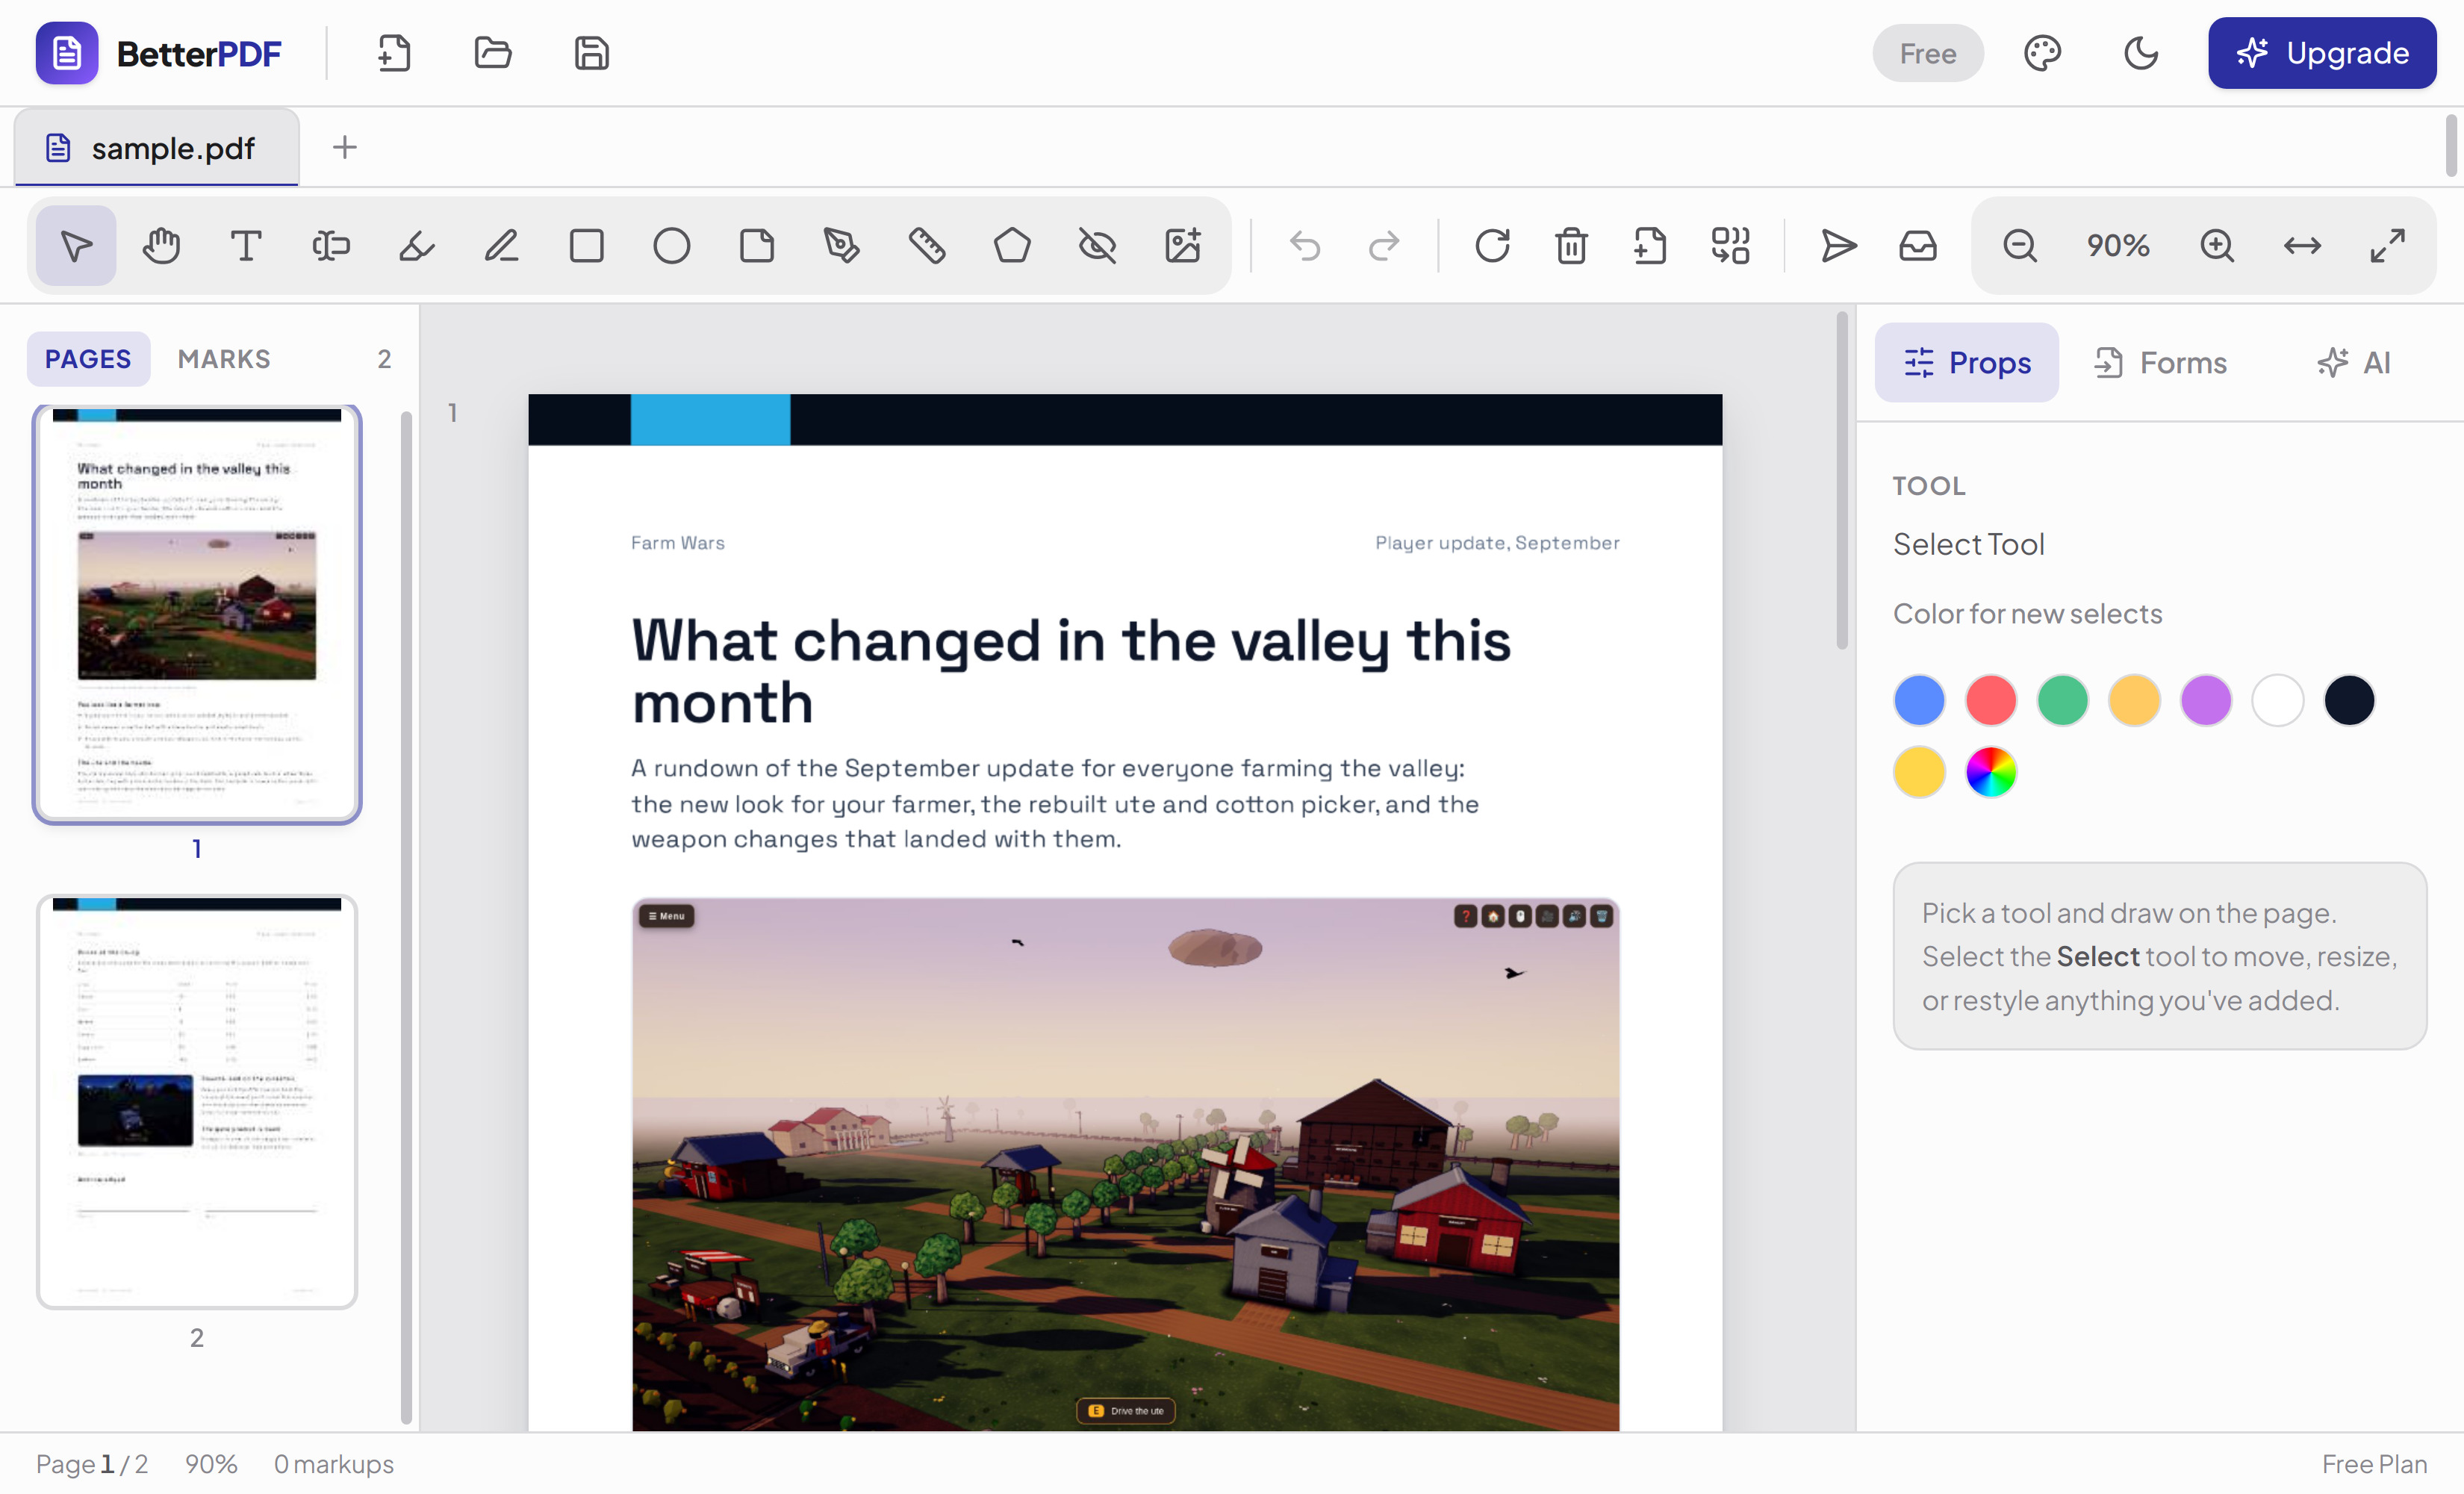Choose the Polygon shape tool
Viewport: 2464px width, 1494px height.
coord(1012,245)
